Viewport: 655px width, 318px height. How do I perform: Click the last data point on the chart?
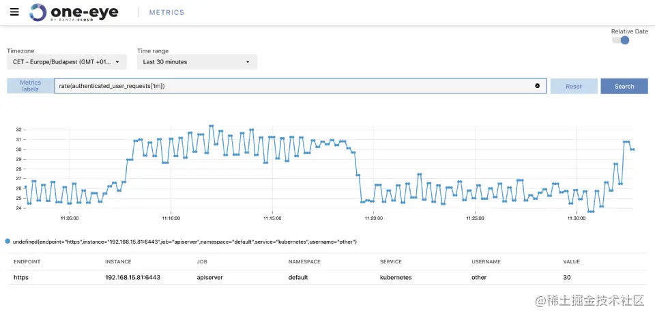click(x=633, y=149)
